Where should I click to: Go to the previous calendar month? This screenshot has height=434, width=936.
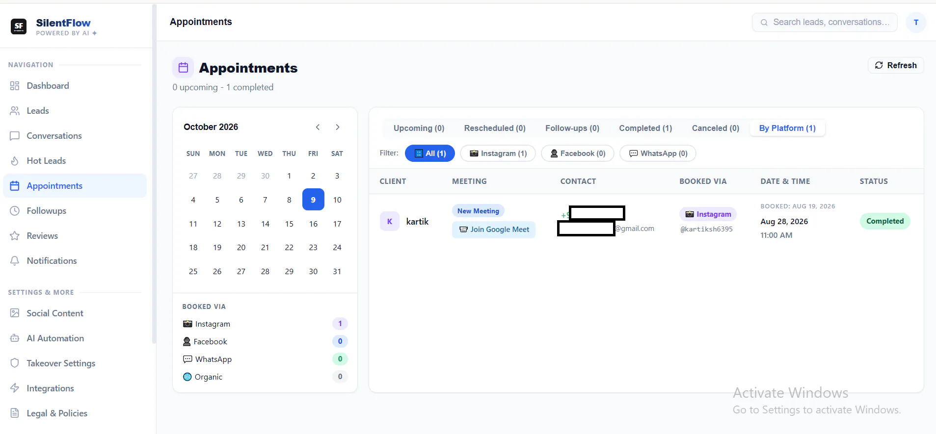coord(318,127)
